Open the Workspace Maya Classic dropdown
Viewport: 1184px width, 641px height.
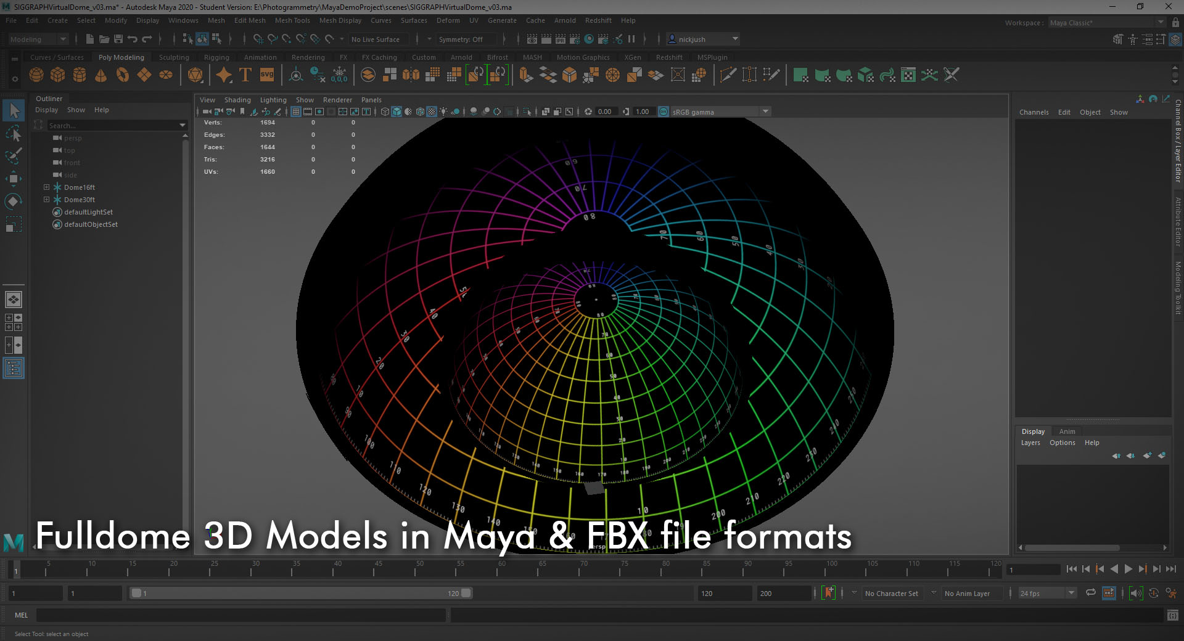1106,22
